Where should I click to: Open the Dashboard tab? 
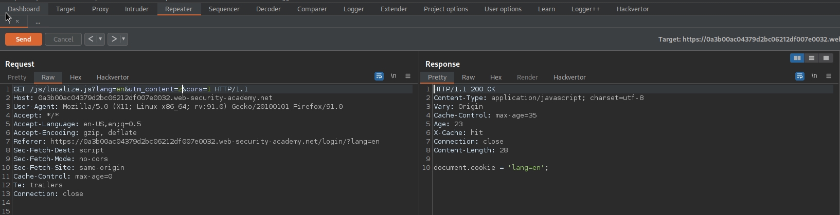tap(24, 9)
